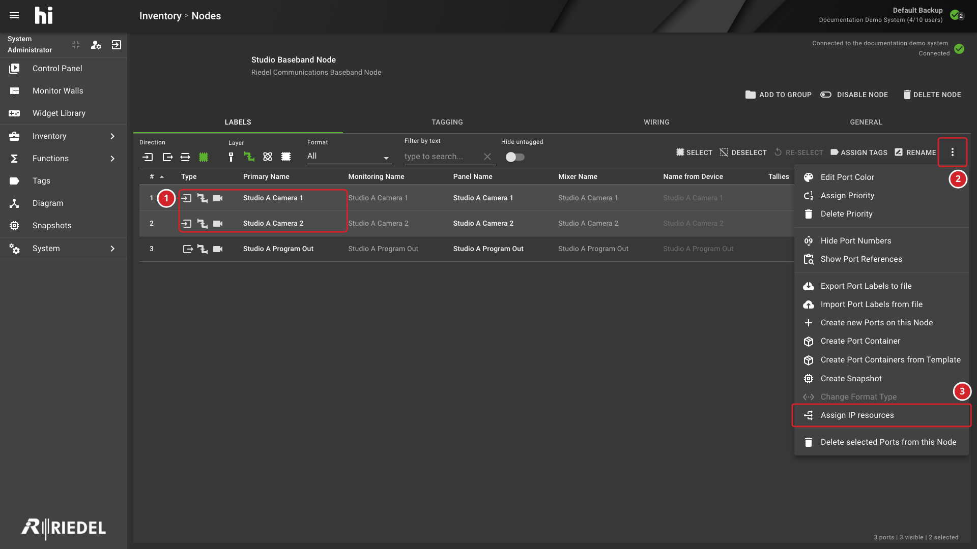Open Widget Library from sidebar
Viewport: 977px width, 549px height.
point(64,113)
